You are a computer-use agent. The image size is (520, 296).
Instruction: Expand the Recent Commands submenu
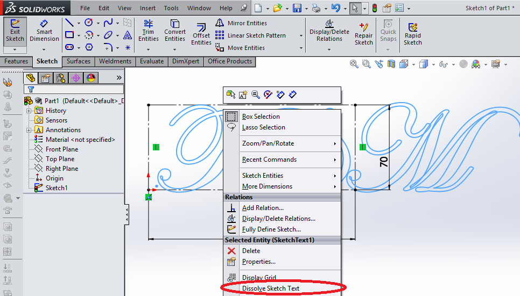(x=335, y=160)
